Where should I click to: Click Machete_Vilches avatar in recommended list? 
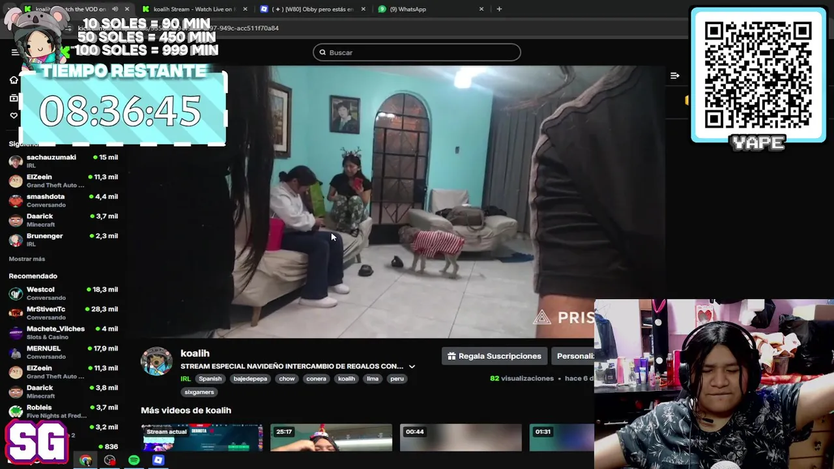(x=16, y=332)
